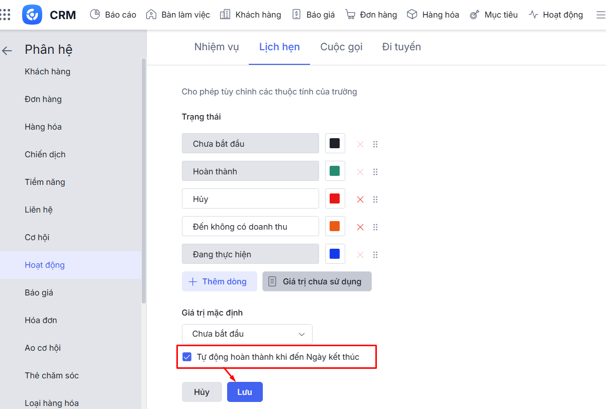Open the Khách hàng top menu
Viewport: 606px width, 409px height.
tap(251, 15)
